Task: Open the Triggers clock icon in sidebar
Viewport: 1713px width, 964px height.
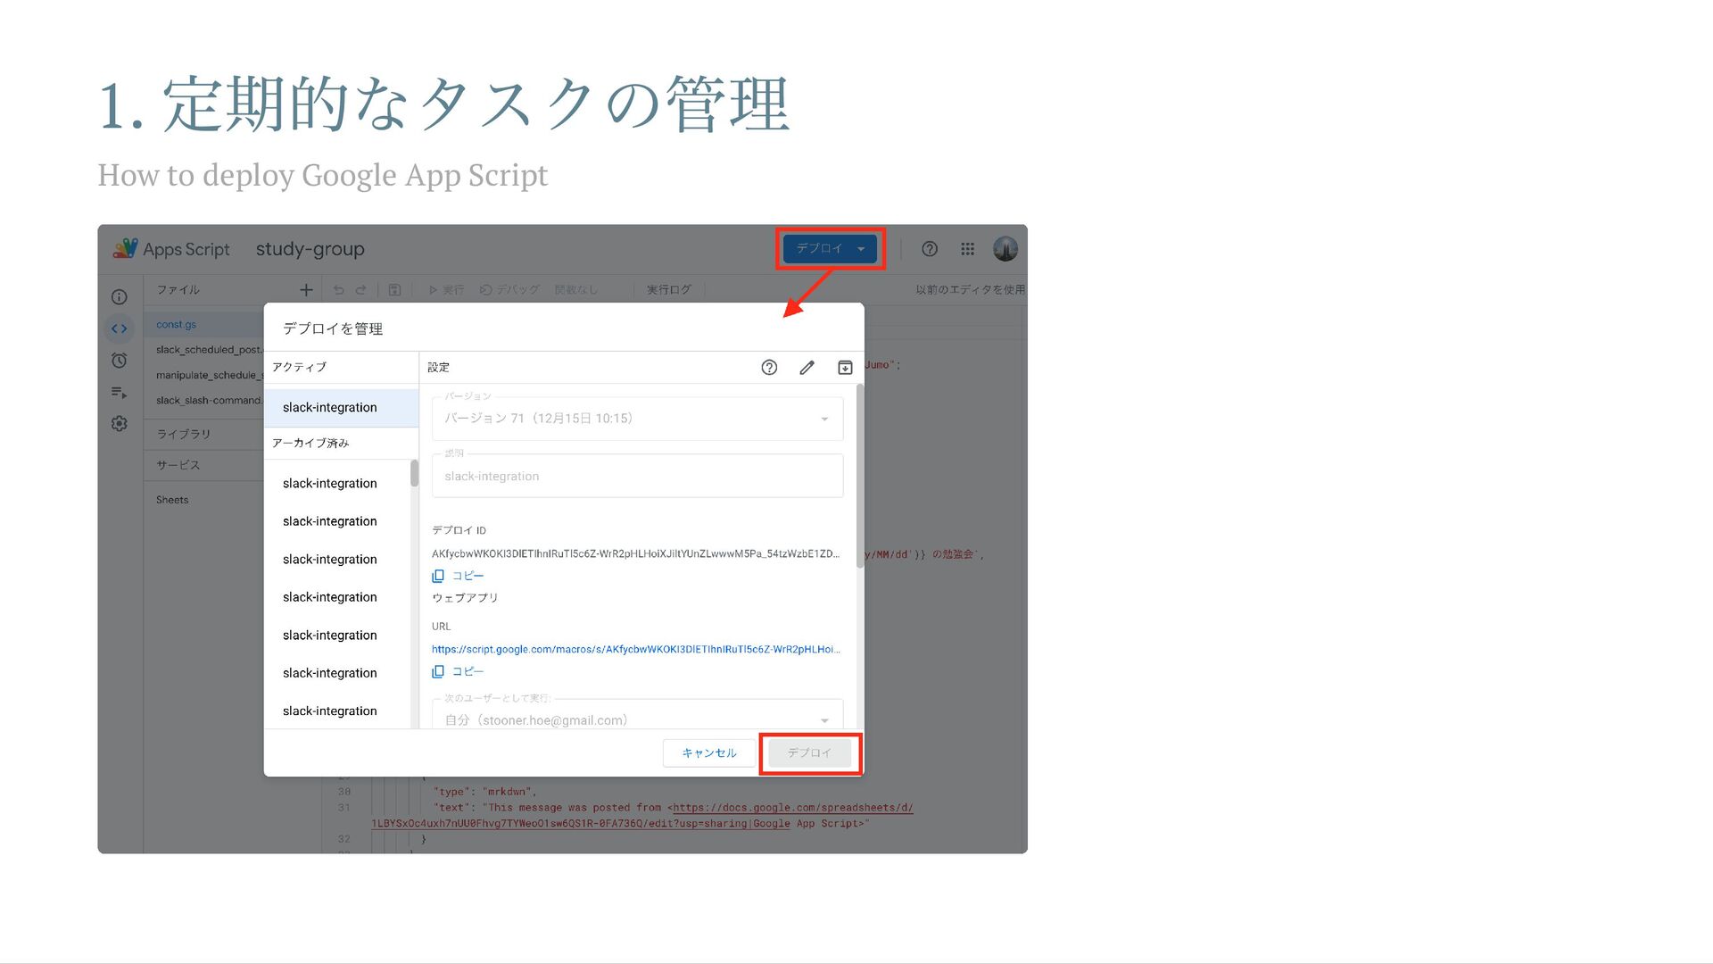Action: coord(119,361)
